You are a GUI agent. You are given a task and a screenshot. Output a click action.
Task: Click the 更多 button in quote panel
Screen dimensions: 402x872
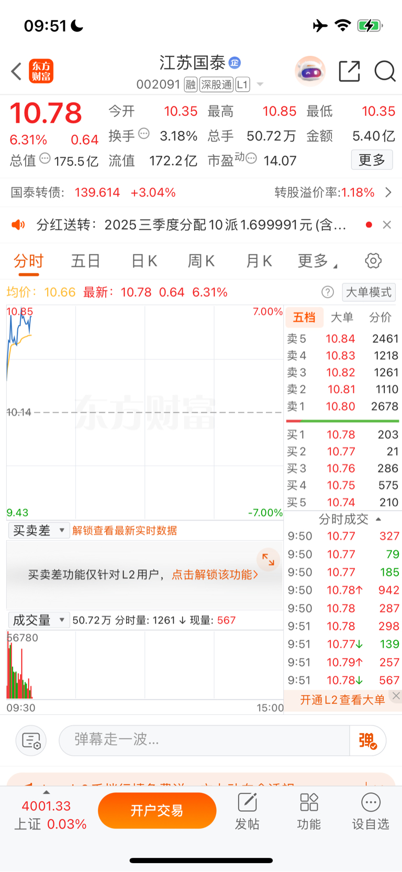[372, 160]
